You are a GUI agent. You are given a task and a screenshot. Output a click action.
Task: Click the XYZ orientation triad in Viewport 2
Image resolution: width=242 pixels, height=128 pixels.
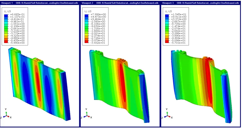(x=86, y=114)
